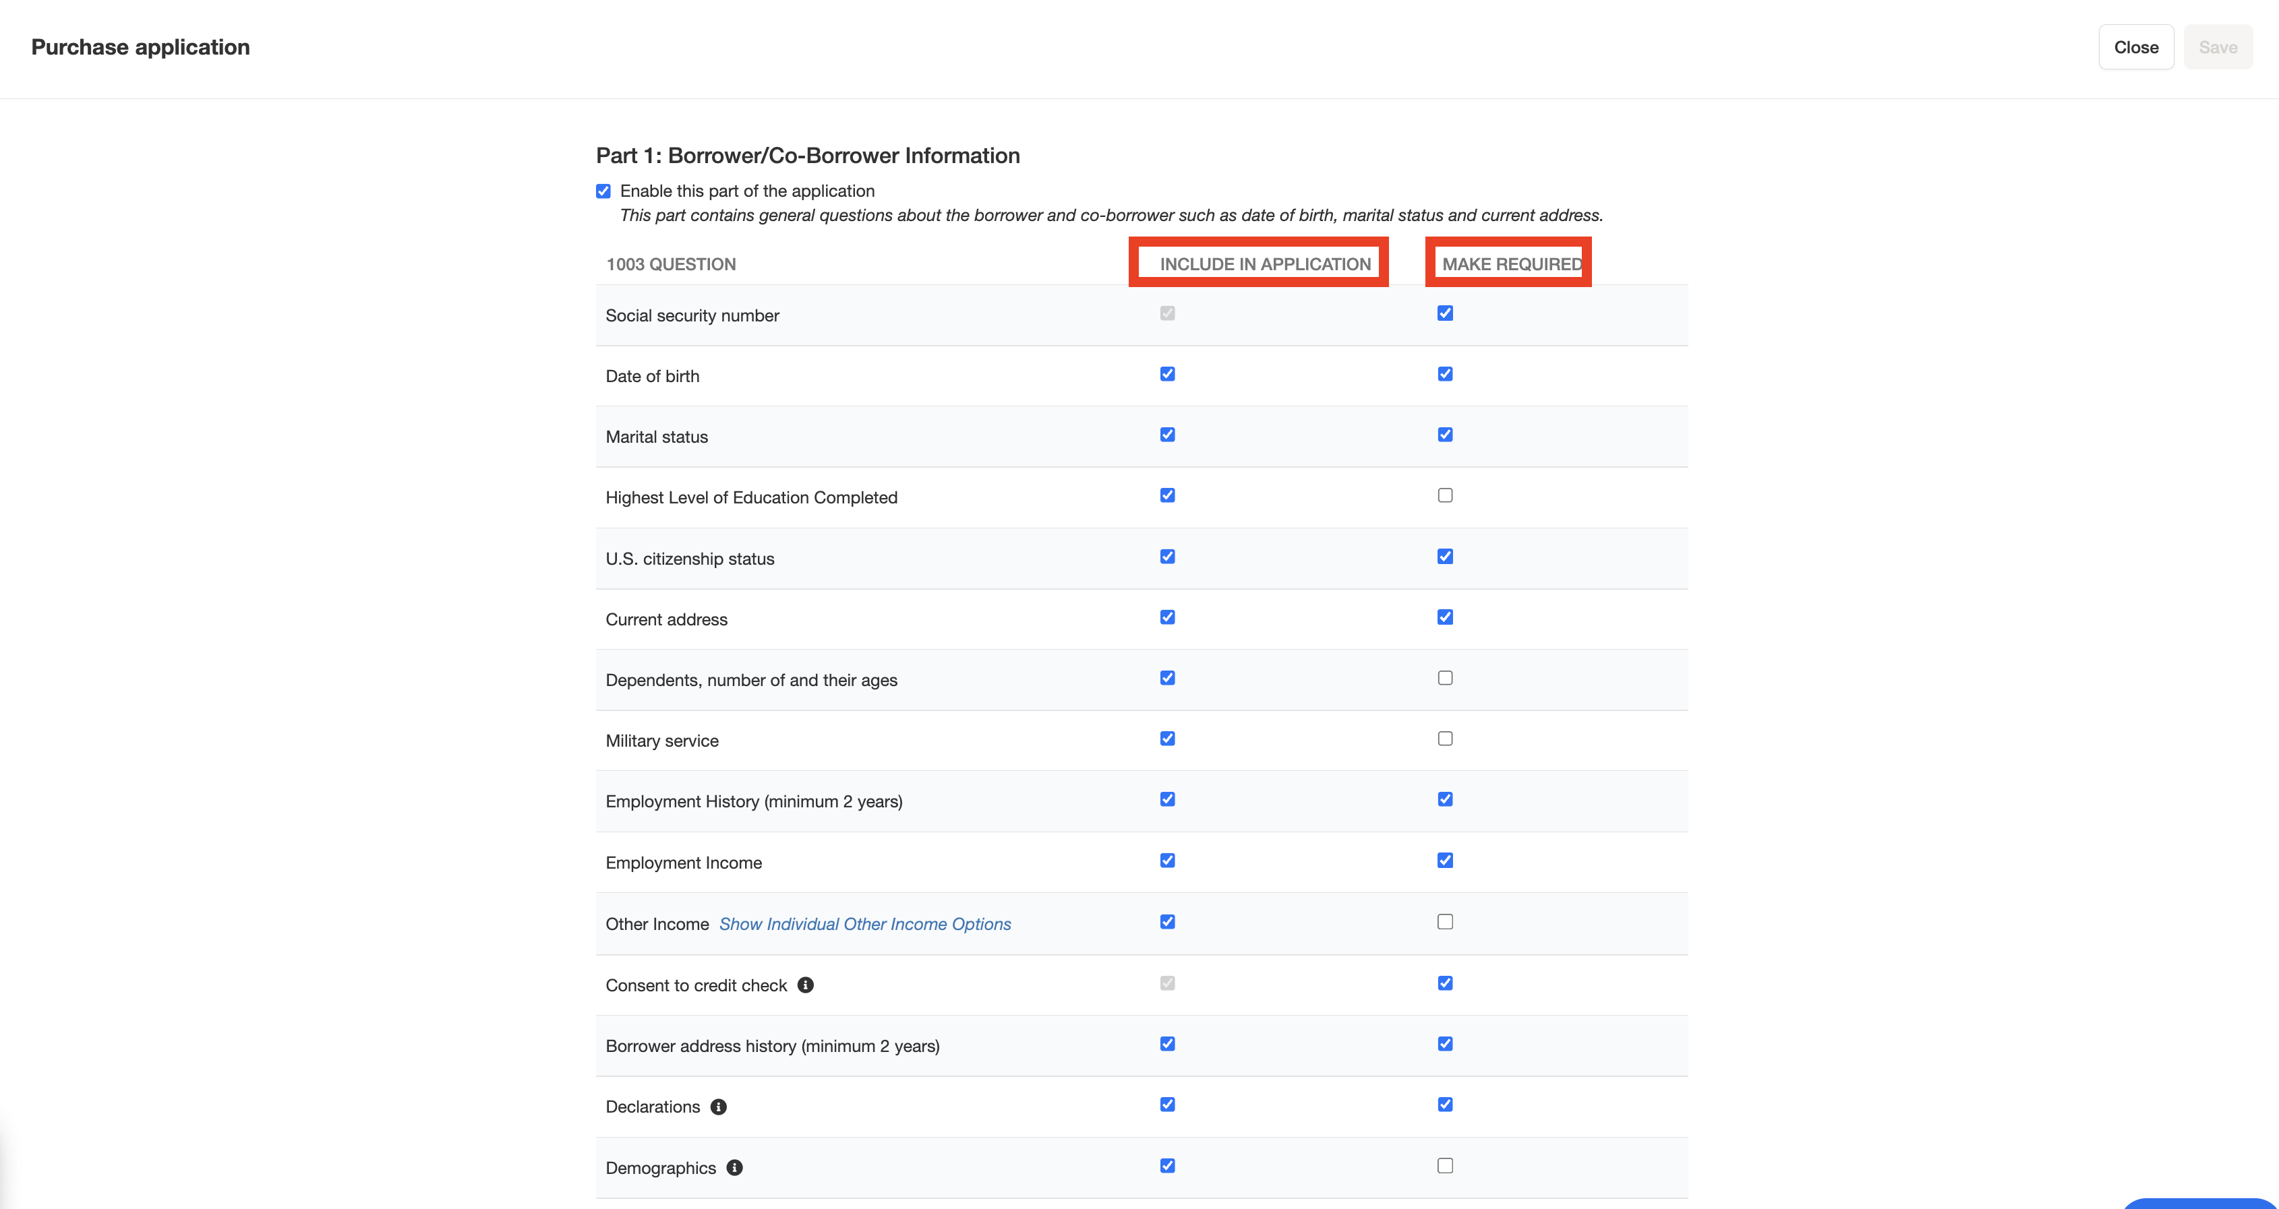Check Make Required for Dependents question
The height and width of the screenshot is (1209, 2279).
[x=1445, y=677]
